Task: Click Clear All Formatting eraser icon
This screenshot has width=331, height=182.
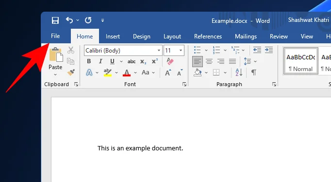Action: tap(170, 61)
